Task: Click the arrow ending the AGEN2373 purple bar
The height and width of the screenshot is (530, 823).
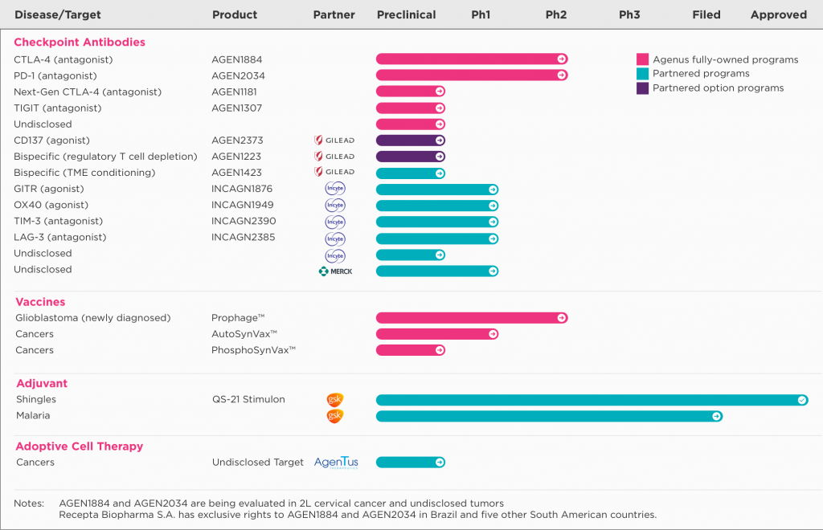Action: tap(440, 141)
